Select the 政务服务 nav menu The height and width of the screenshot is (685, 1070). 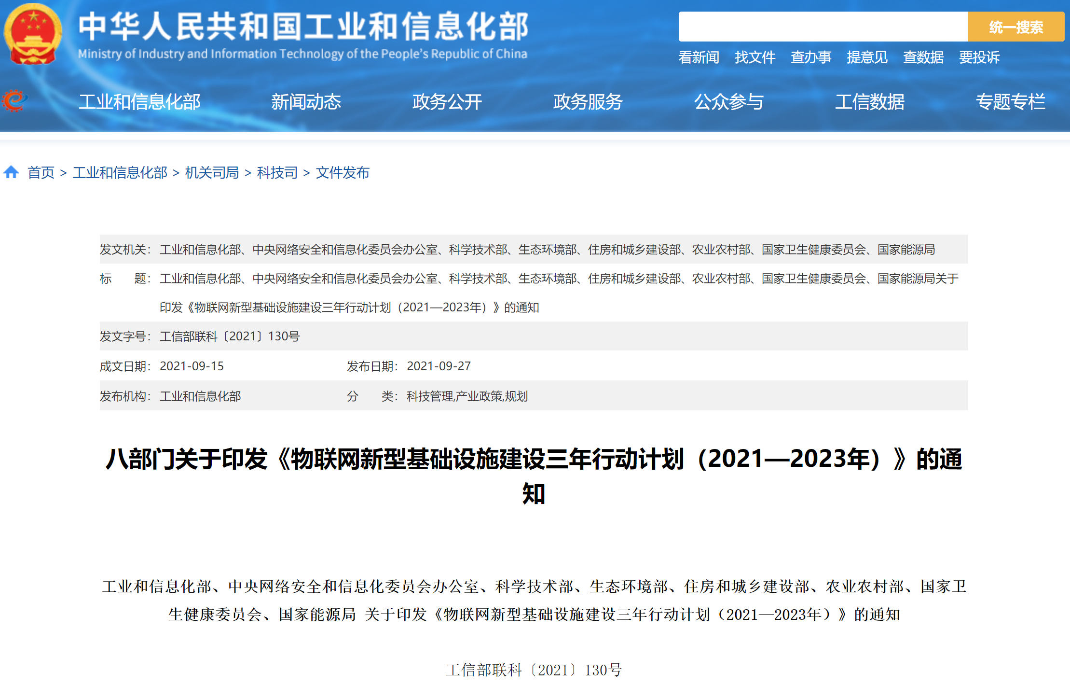tap(588, 102)
